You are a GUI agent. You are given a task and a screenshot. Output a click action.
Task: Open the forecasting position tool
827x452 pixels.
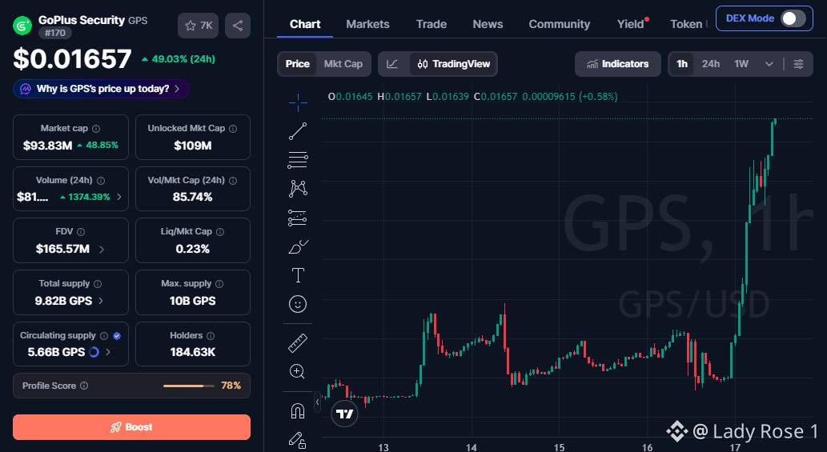click(x=298, y=218)
